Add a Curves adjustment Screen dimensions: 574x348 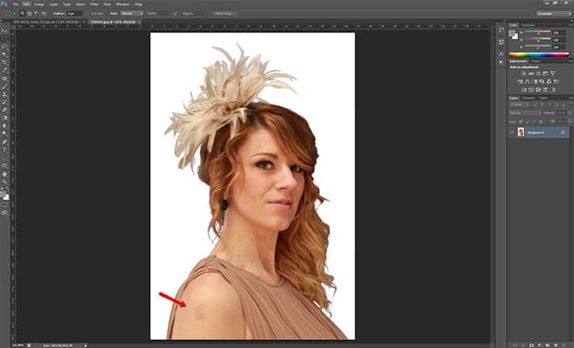538,74
